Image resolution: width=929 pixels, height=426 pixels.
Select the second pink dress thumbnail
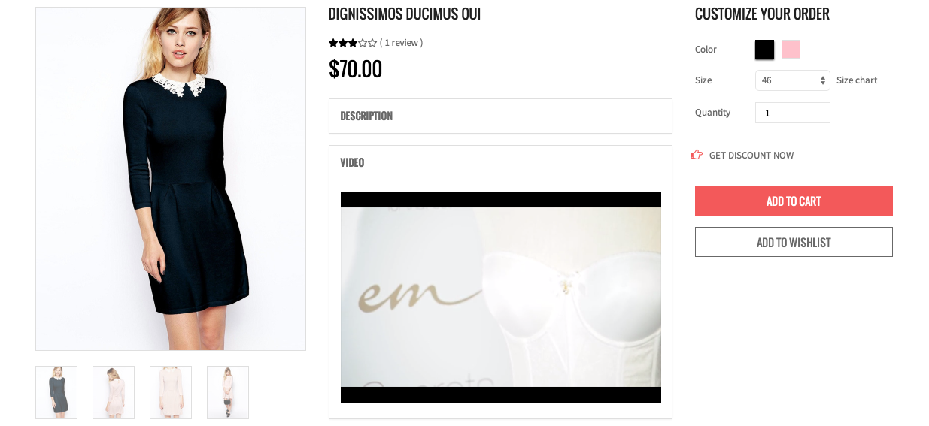pyautogui.click(x=114, y=392)
